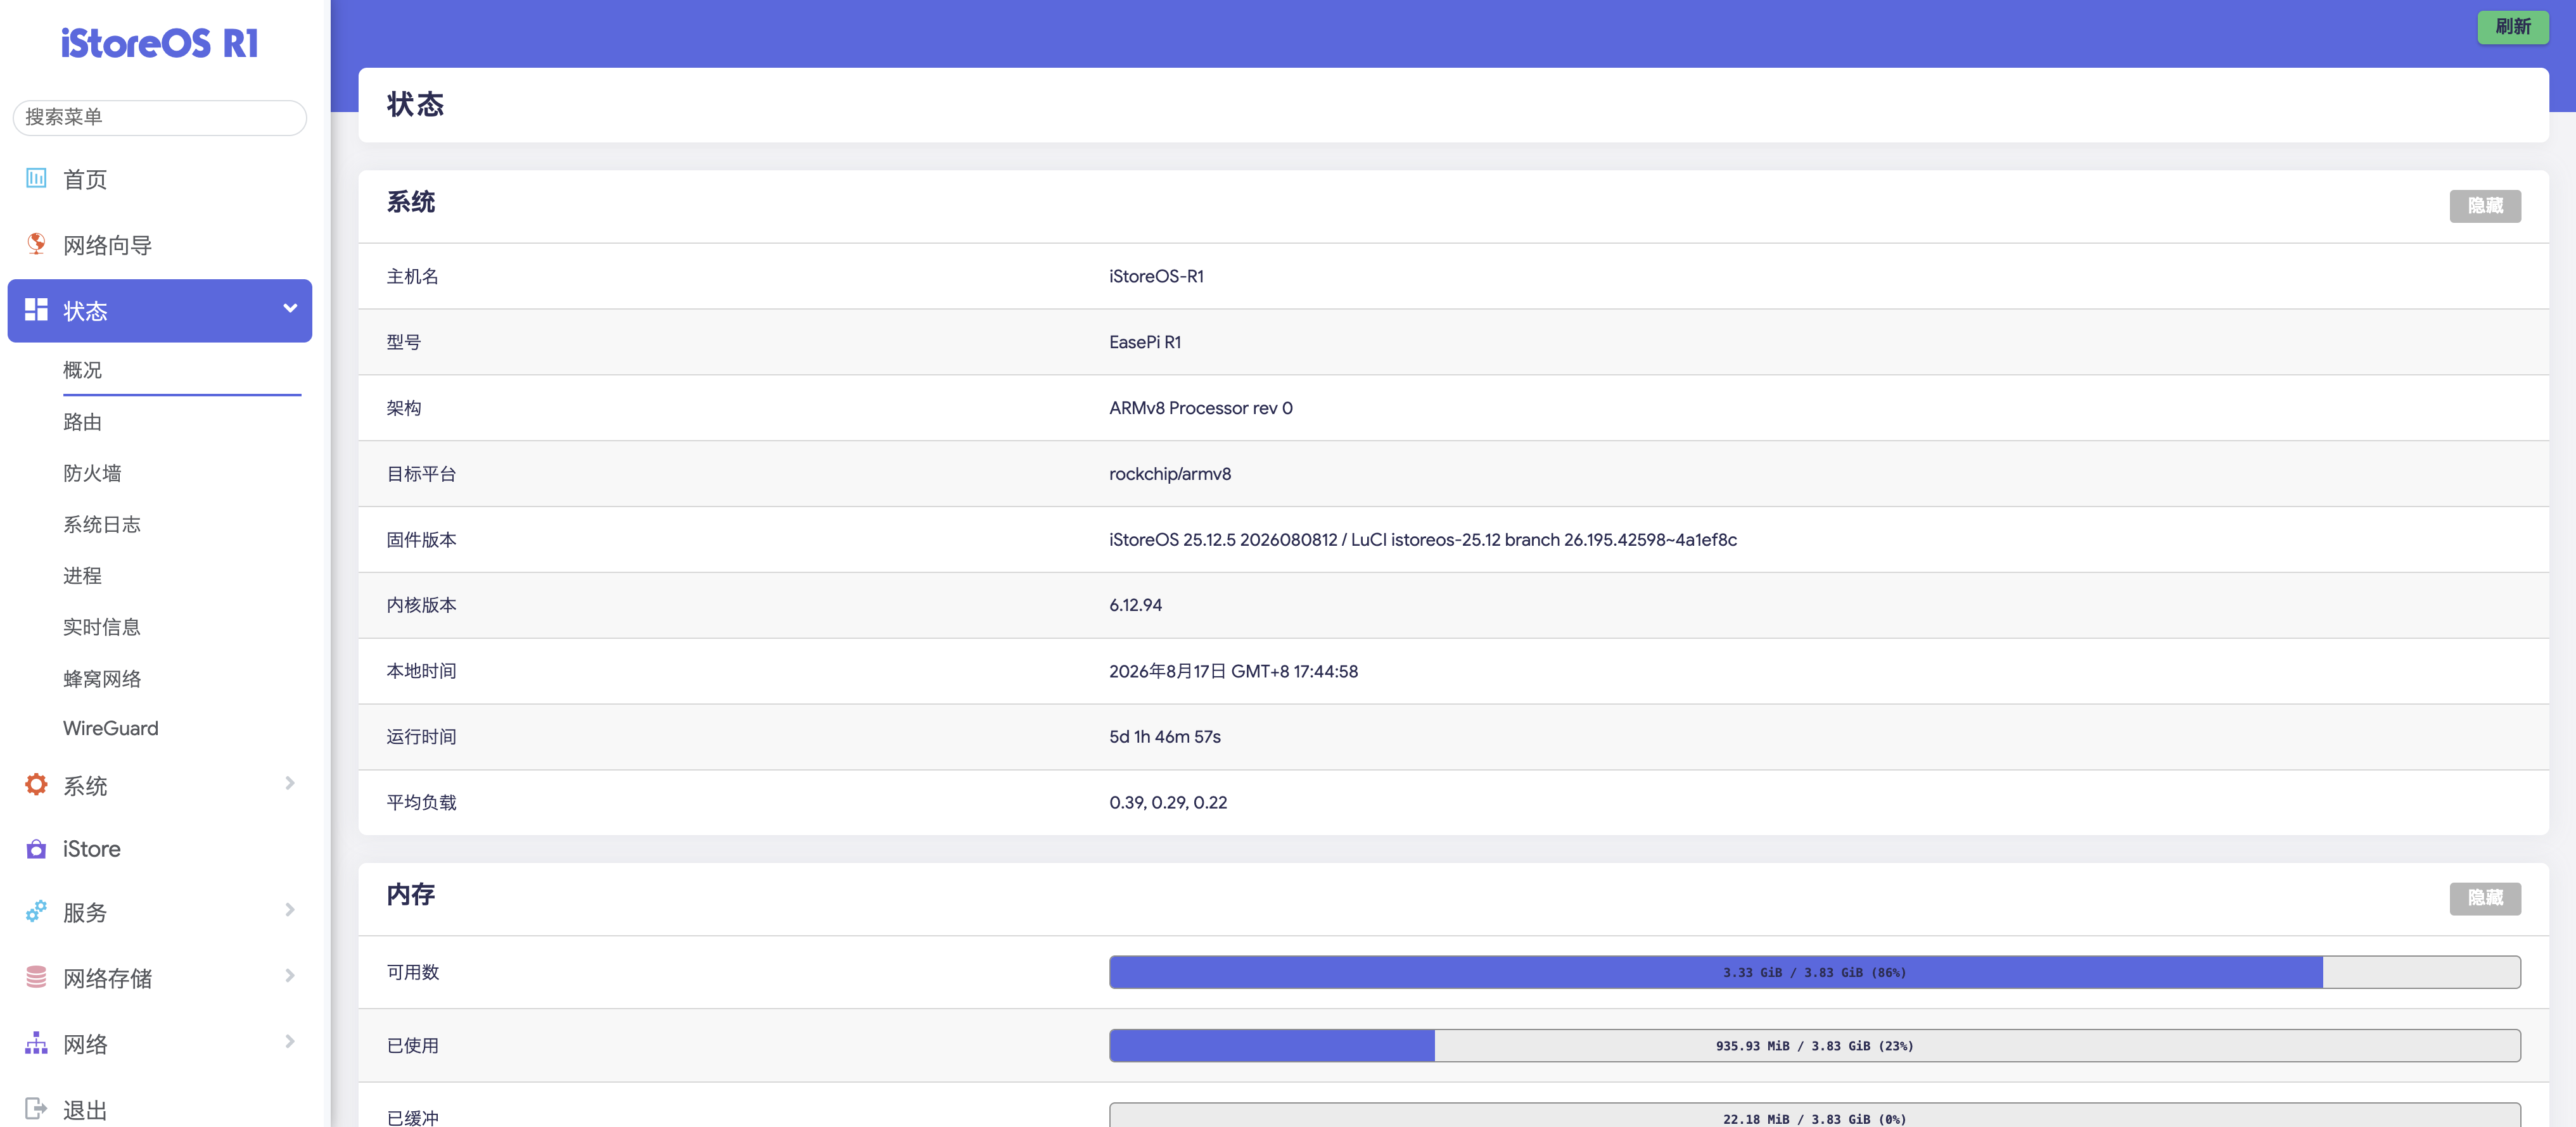Click the 平均负载 row label
This screenshot has height=1127, width=2576.
(x=422, y=803)
